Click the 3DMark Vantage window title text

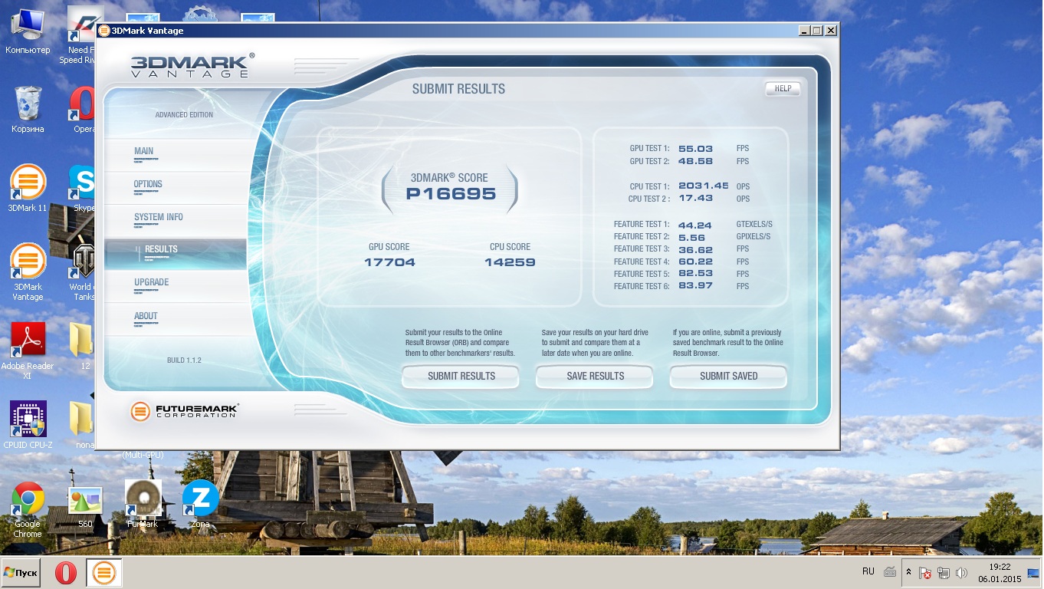pos(147,31)
